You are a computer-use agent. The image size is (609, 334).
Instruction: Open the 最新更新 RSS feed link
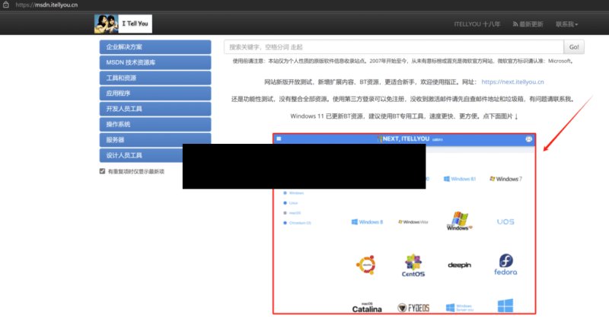click(528, 24)
